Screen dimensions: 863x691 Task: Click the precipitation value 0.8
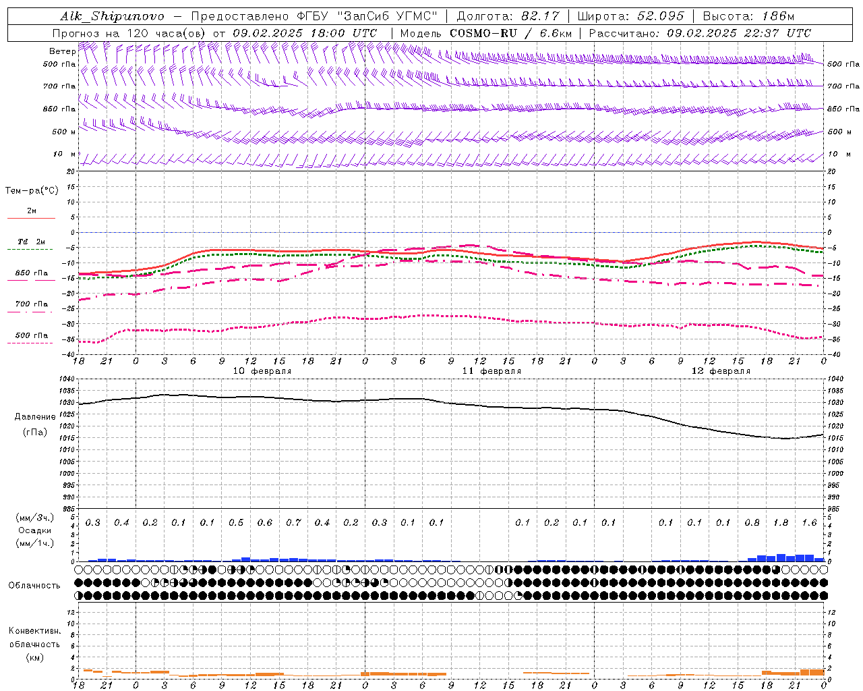tap(752, 523)
